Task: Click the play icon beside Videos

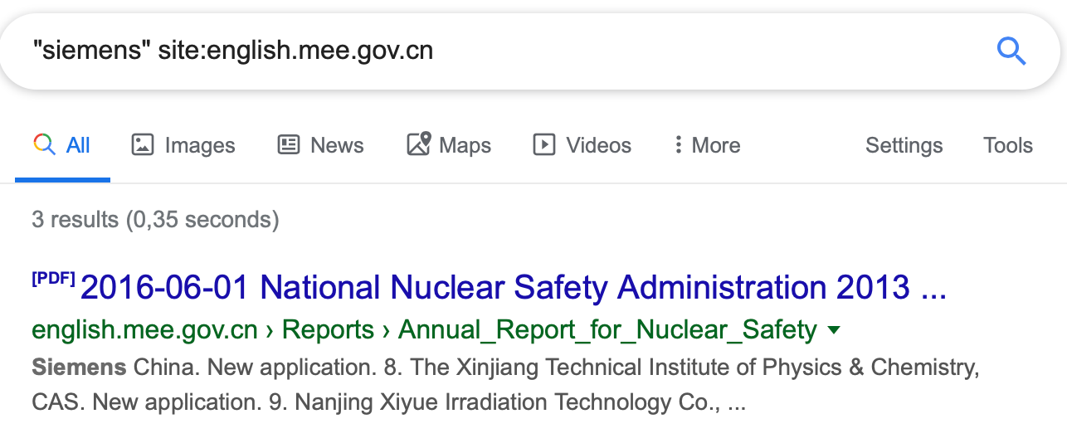Action: click(544, 145)
